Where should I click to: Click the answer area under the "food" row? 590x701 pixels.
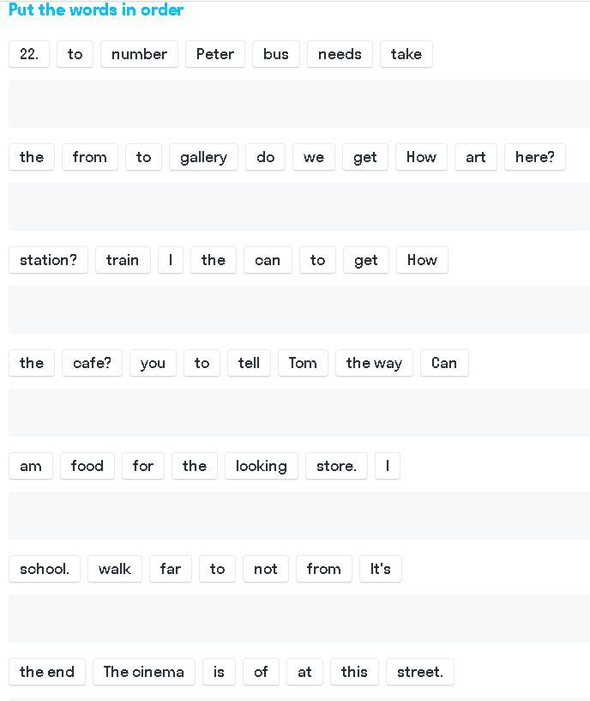coord(299,516)
